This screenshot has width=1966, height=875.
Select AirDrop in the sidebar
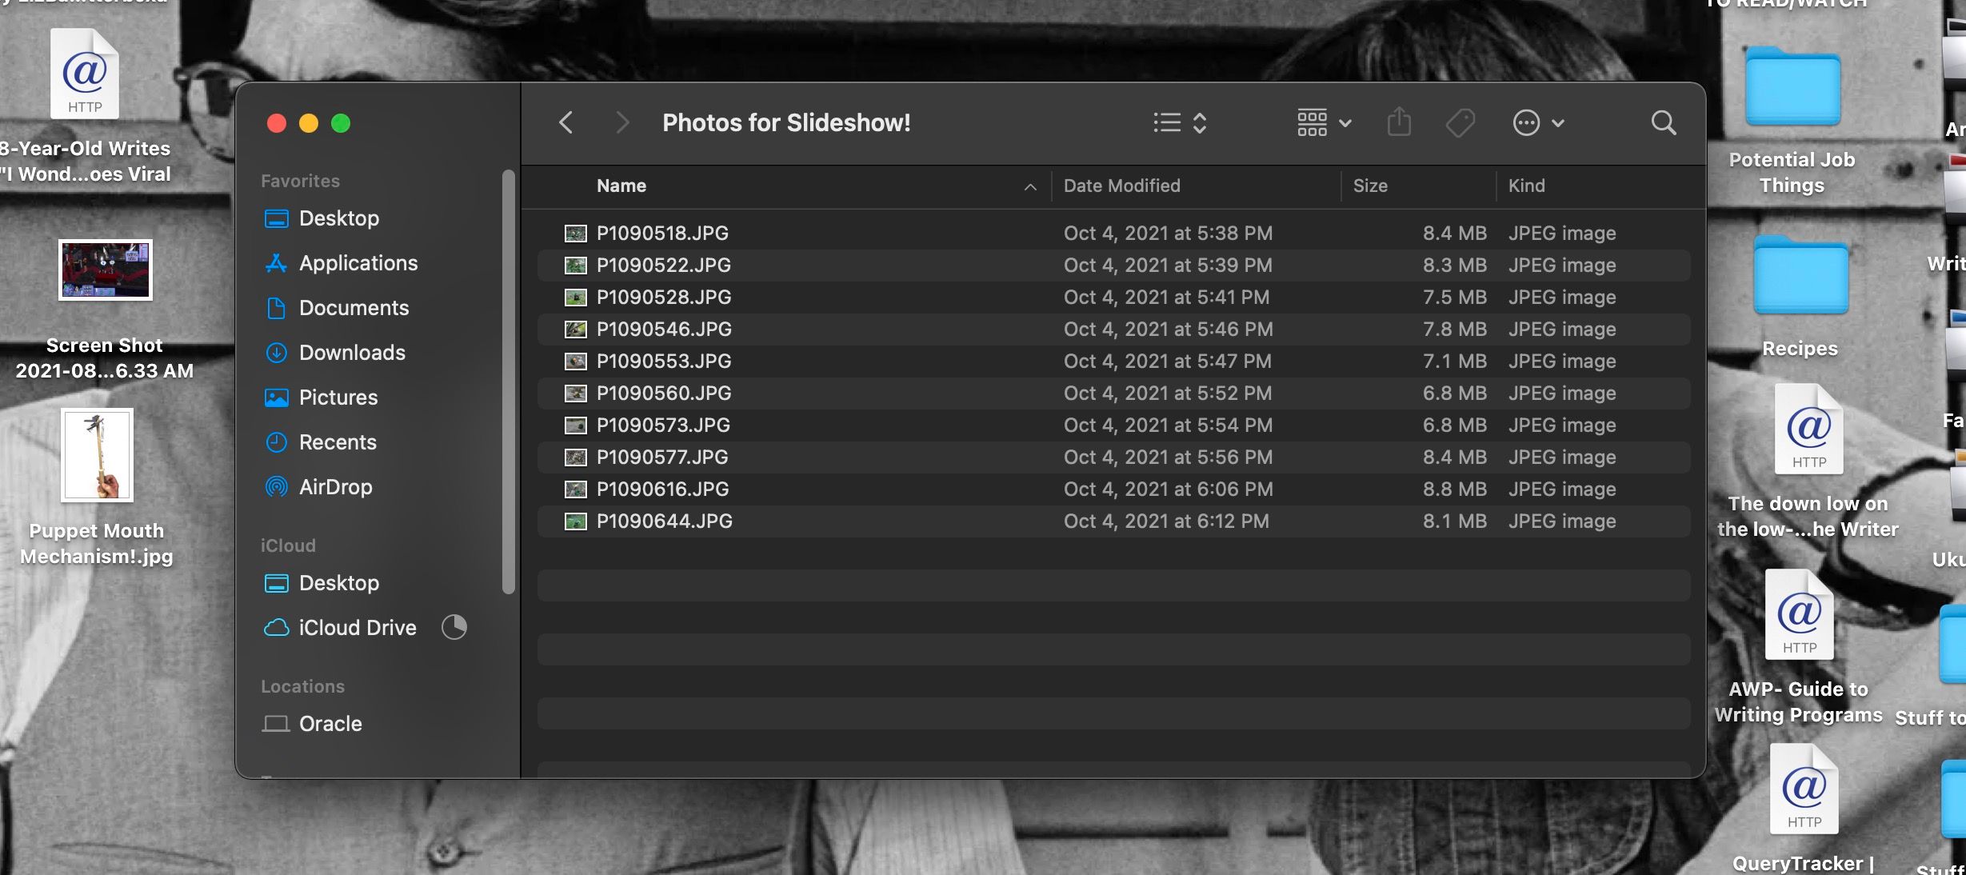pyautogui.click(x=335, y=485)
